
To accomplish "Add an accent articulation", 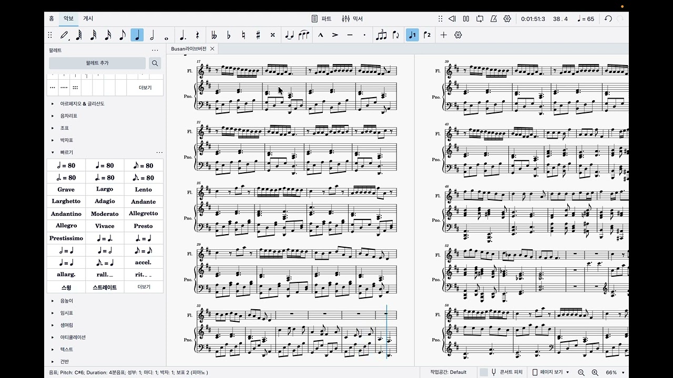I will pyautogui.click(x=335, y=35).
